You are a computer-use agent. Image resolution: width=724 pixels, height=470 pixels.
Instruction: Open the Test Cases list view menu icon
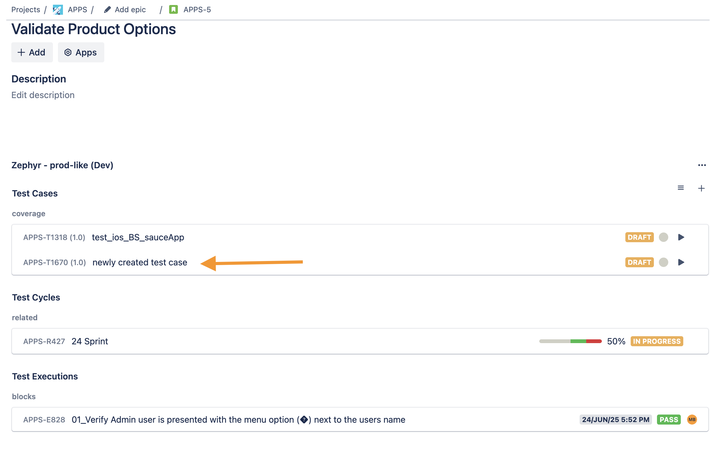(680, 188)
